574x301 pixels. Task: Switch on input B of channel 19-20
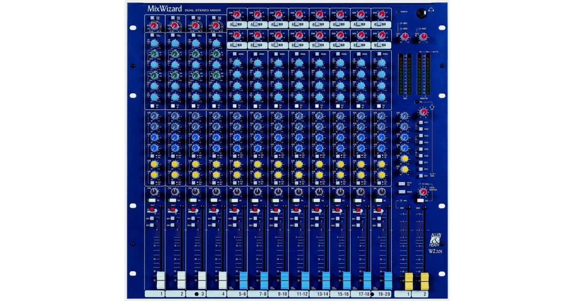380,45
